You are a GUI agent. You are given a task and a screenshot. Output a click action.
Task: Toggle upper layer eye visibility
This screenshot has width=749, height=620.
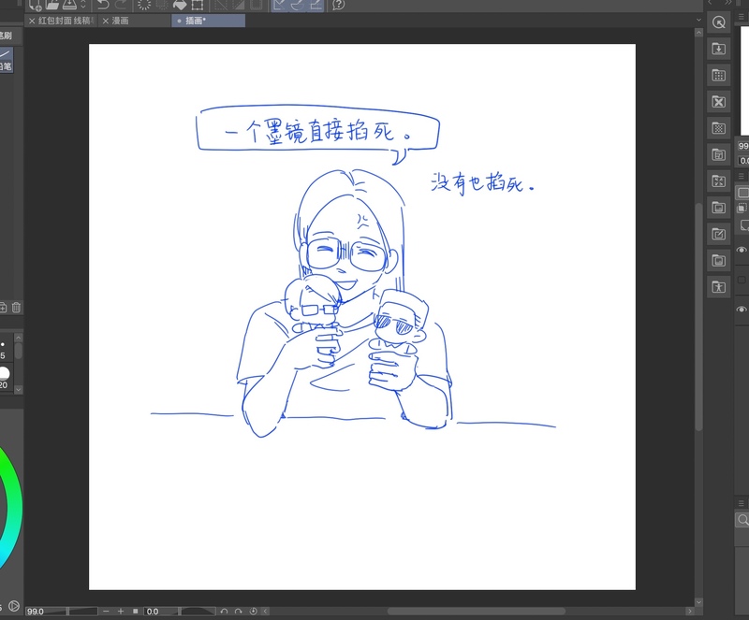(742, 250)
